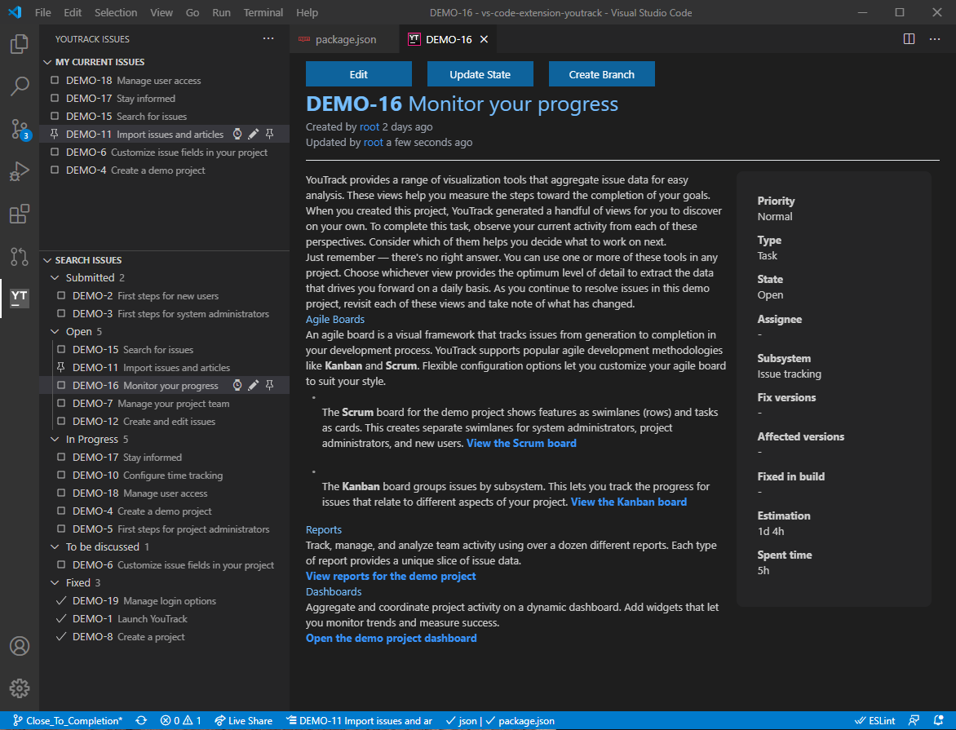Collapse the My Current Issues section
Image resolution: width=956 pixels, height=730 pixels.
[x=47, y=62]
